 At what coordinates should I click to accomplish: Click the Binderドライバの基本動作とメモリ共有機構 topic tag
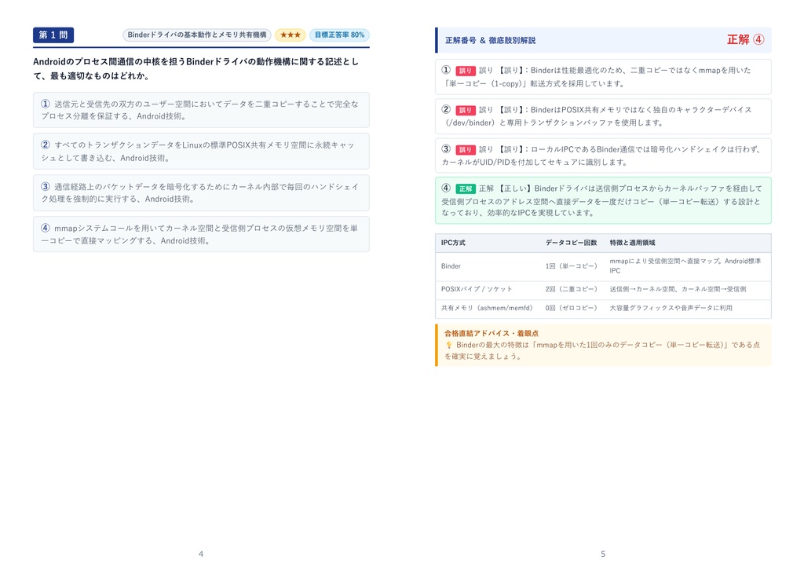(x=197, y=35)
